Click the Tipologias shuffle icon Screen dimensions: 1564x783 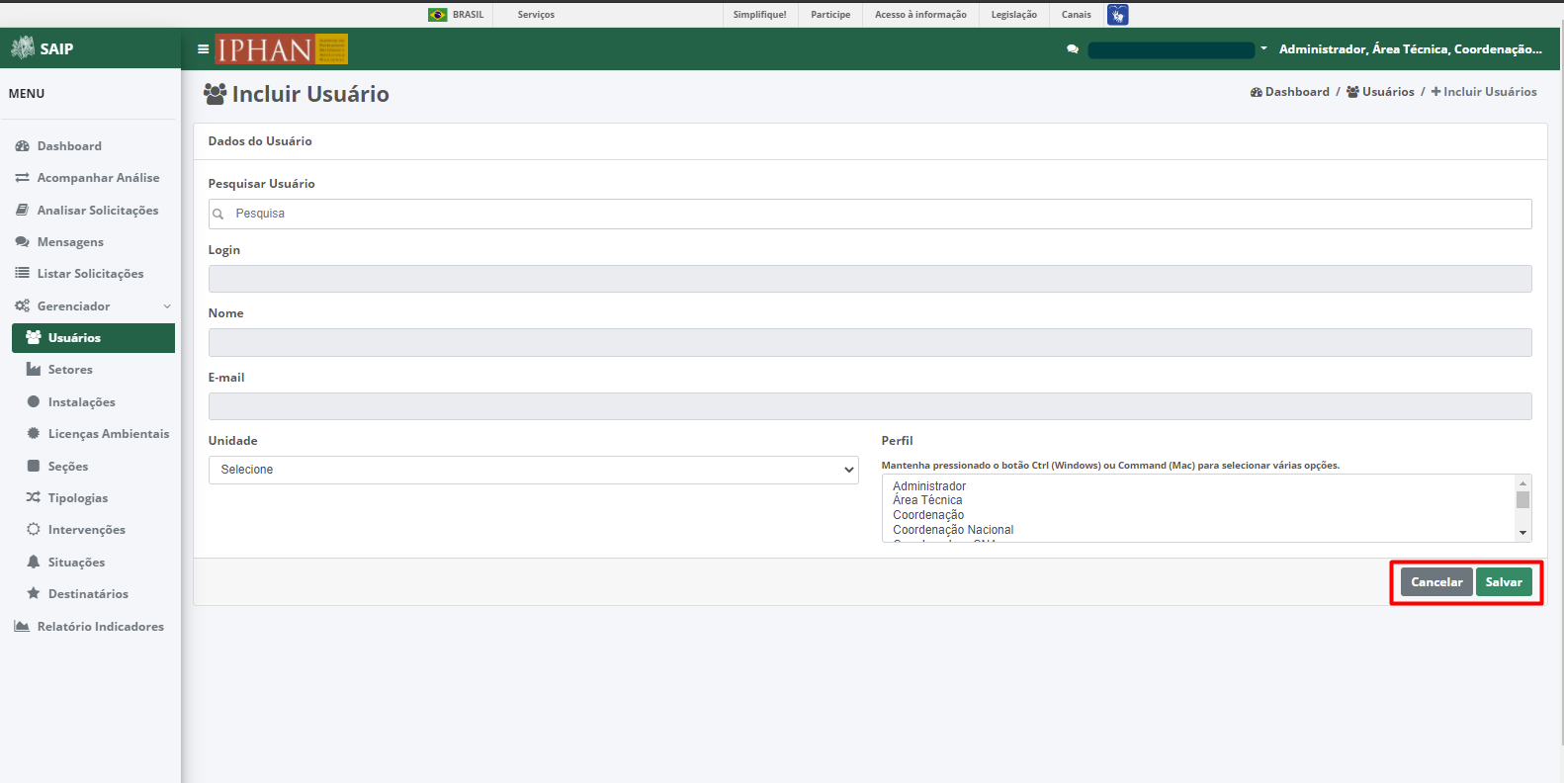34,498
